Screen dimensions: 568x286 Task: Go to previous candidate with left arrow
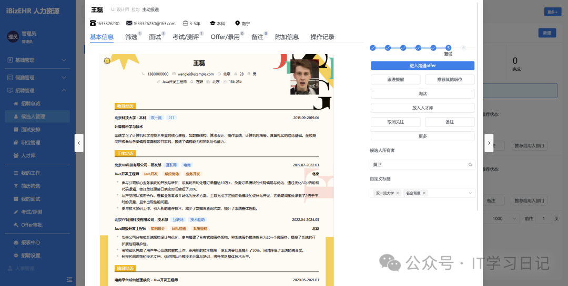[x=79, y=143]
